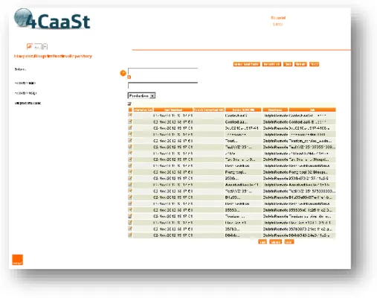Click the small icon just above the table
The height and width of the screenshot is (298, 377).
(129, 104)
